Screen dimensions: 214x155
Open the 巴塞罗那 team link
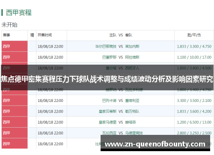point(109,57)
